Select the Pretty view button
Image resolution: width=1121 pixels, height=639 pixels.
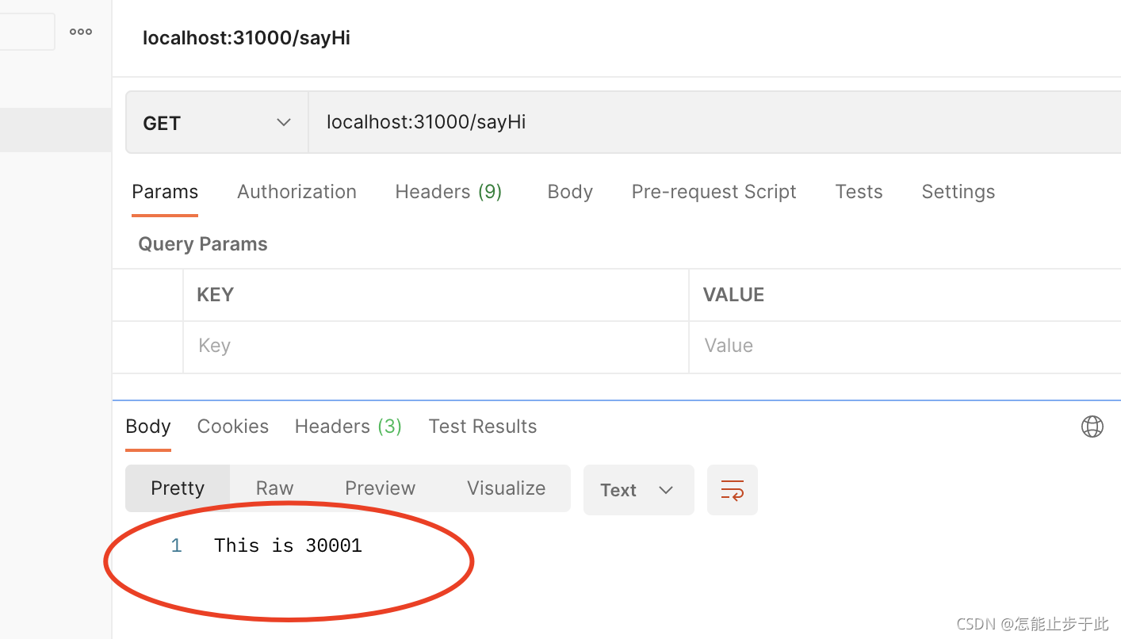click(178, 488)
